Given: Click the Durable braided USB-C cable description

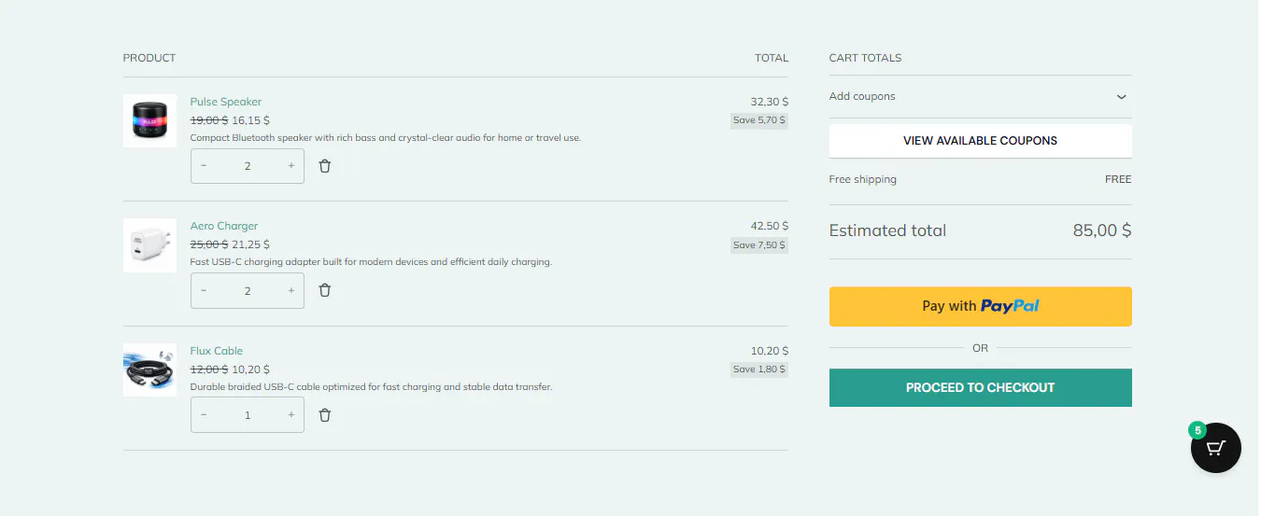Looking at the screenshot, I should coord(371,386).
